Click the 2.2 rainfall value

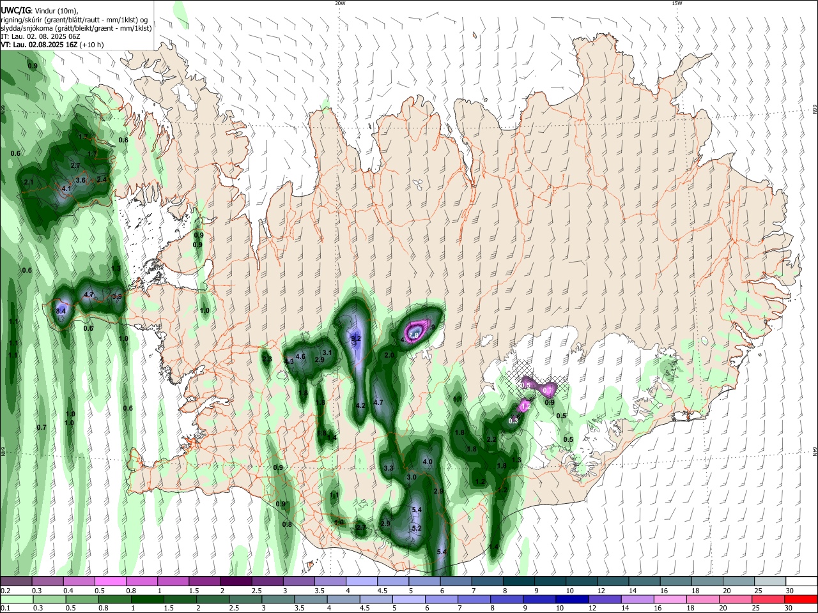pos(492,440)
